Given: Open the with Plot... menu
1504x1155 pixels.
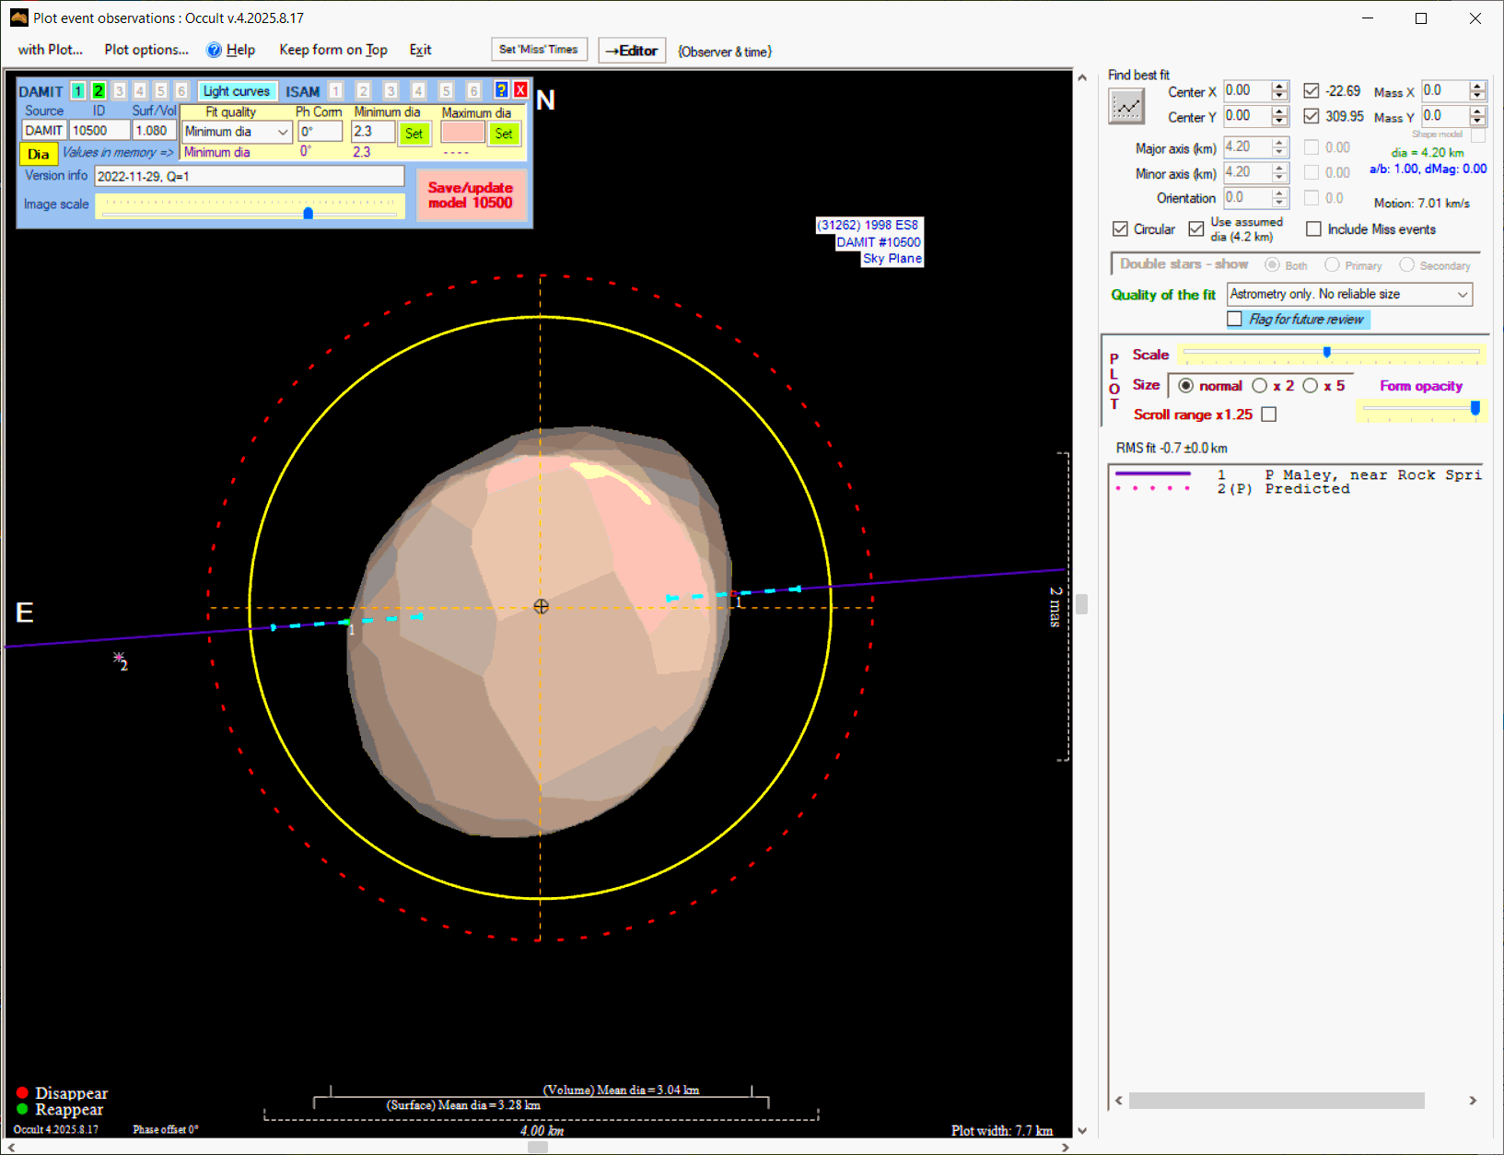Looking at the screenshot, I should click(x=50, y=50).
